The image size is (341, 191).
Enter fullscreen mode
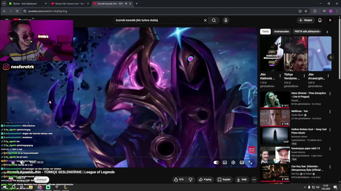[250, 162]
